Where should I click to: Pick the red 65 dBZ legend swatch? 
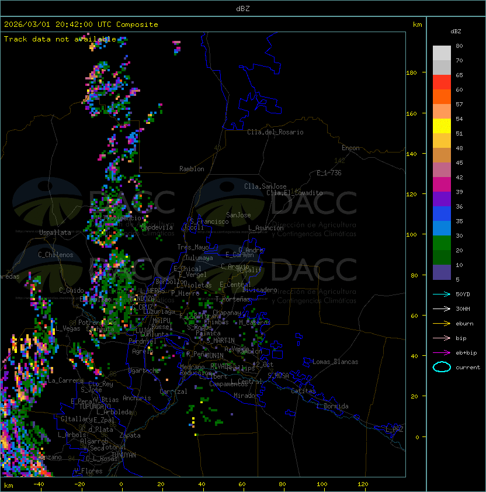coord(442,82)
